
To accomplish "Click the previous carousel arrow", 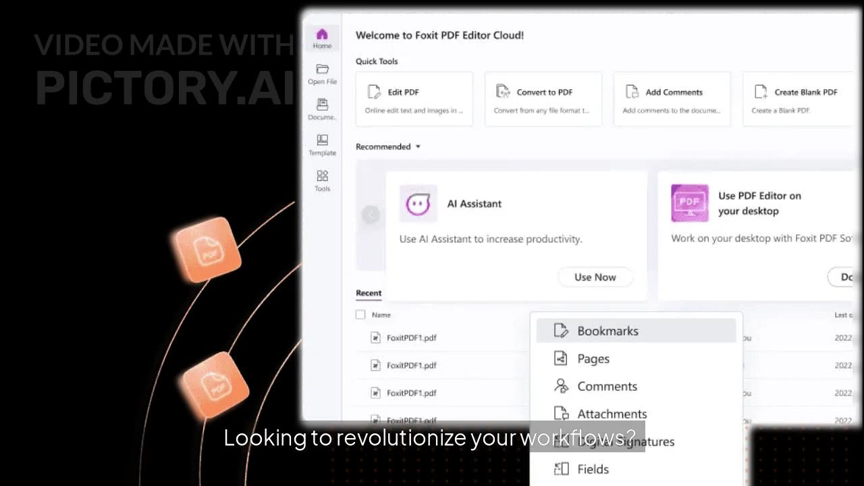I will [x=371, y=215].
